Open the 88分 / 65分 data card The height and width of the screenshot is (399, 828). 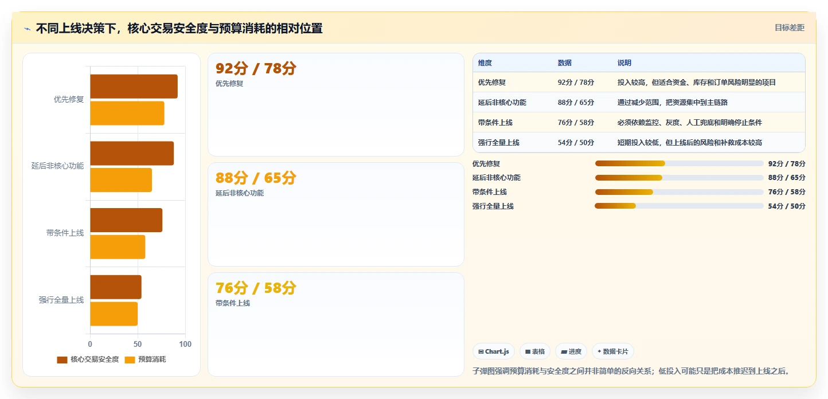click(x=336, y=214)
